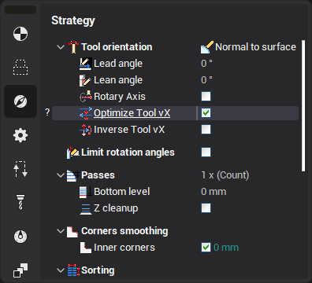The image size is (312, 283).
Task: Collapse the Tool orientation section
Action: click(61, 47)
